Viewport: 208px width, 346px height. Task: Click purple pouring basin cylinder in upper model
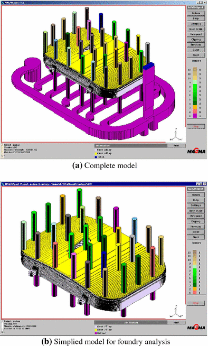(x=32, y=70)
